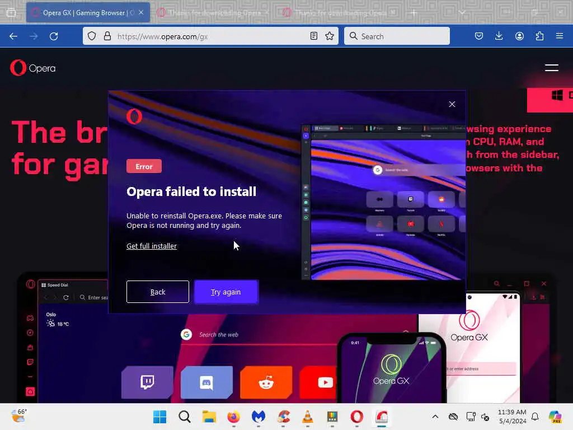This screenshot has width=573, height=430.
Task: Open the Firefox application menu
Action: coord(560,36)
